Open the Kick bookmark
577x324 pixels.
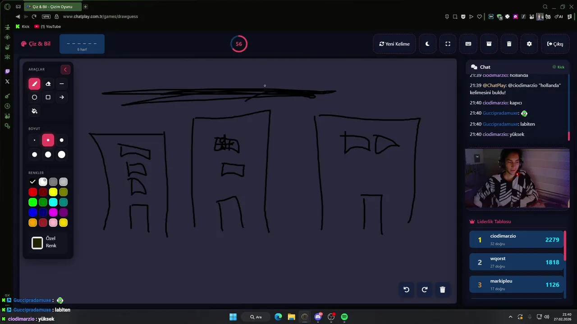point(23,27)
